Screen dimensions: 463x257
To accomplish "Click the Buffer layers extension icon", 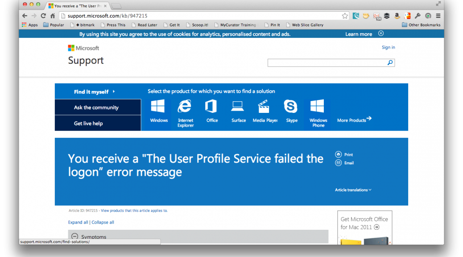I will [387, 16].
